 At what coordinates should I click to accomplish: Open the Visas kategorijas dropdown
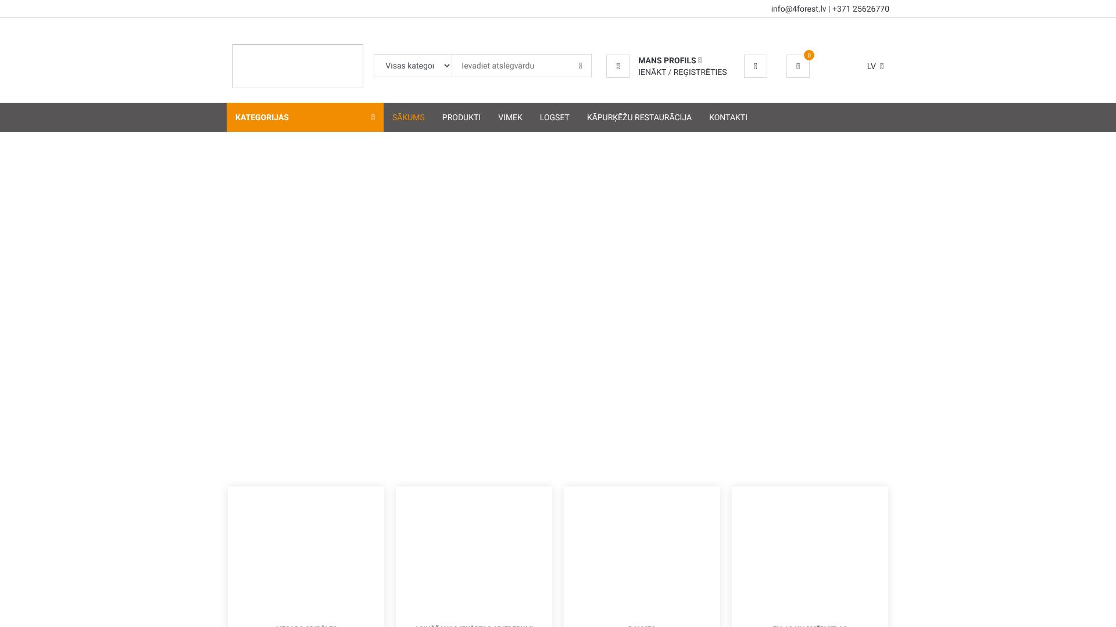pyautogui.click(x=413, y=66)
